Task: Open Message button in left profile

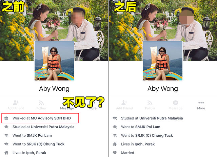Action: pos(67,108)
